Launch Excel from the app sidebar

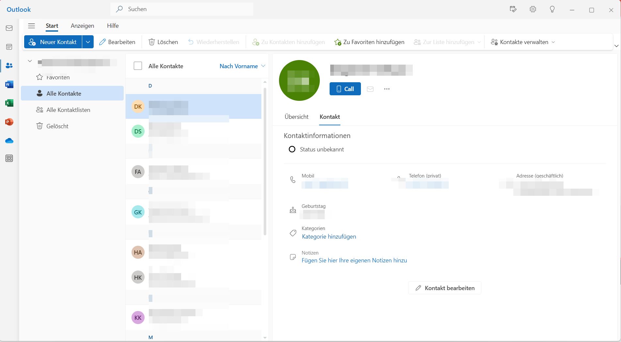tap(9, 103)
